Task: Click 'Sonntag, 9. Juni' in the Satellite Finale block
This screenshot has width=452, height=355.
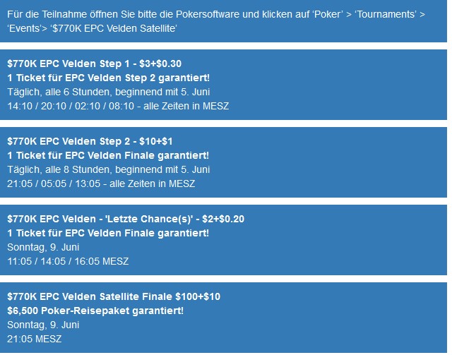Action: [43, 325]
